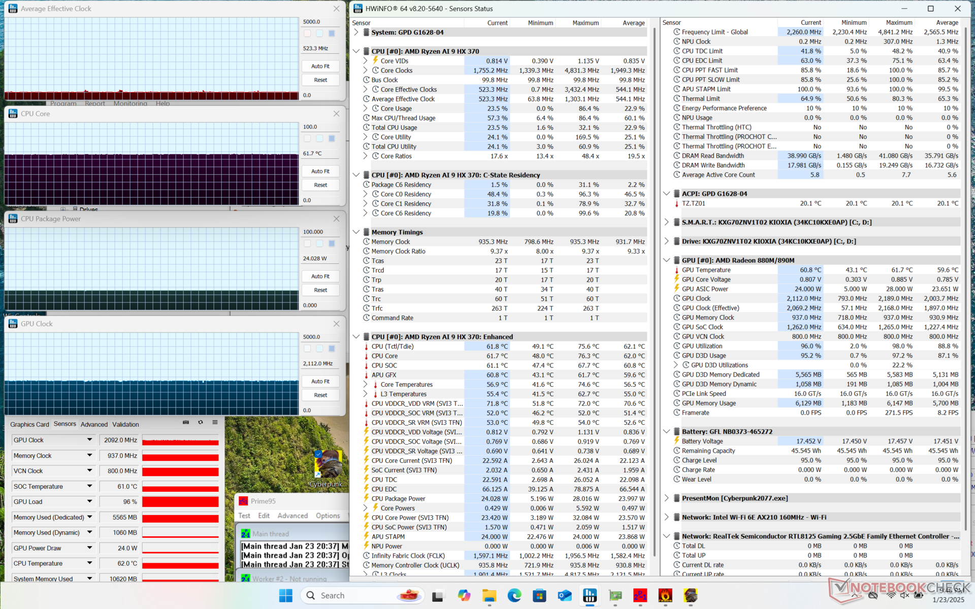Click Prime95 taskbar icon

coord(640,595)
